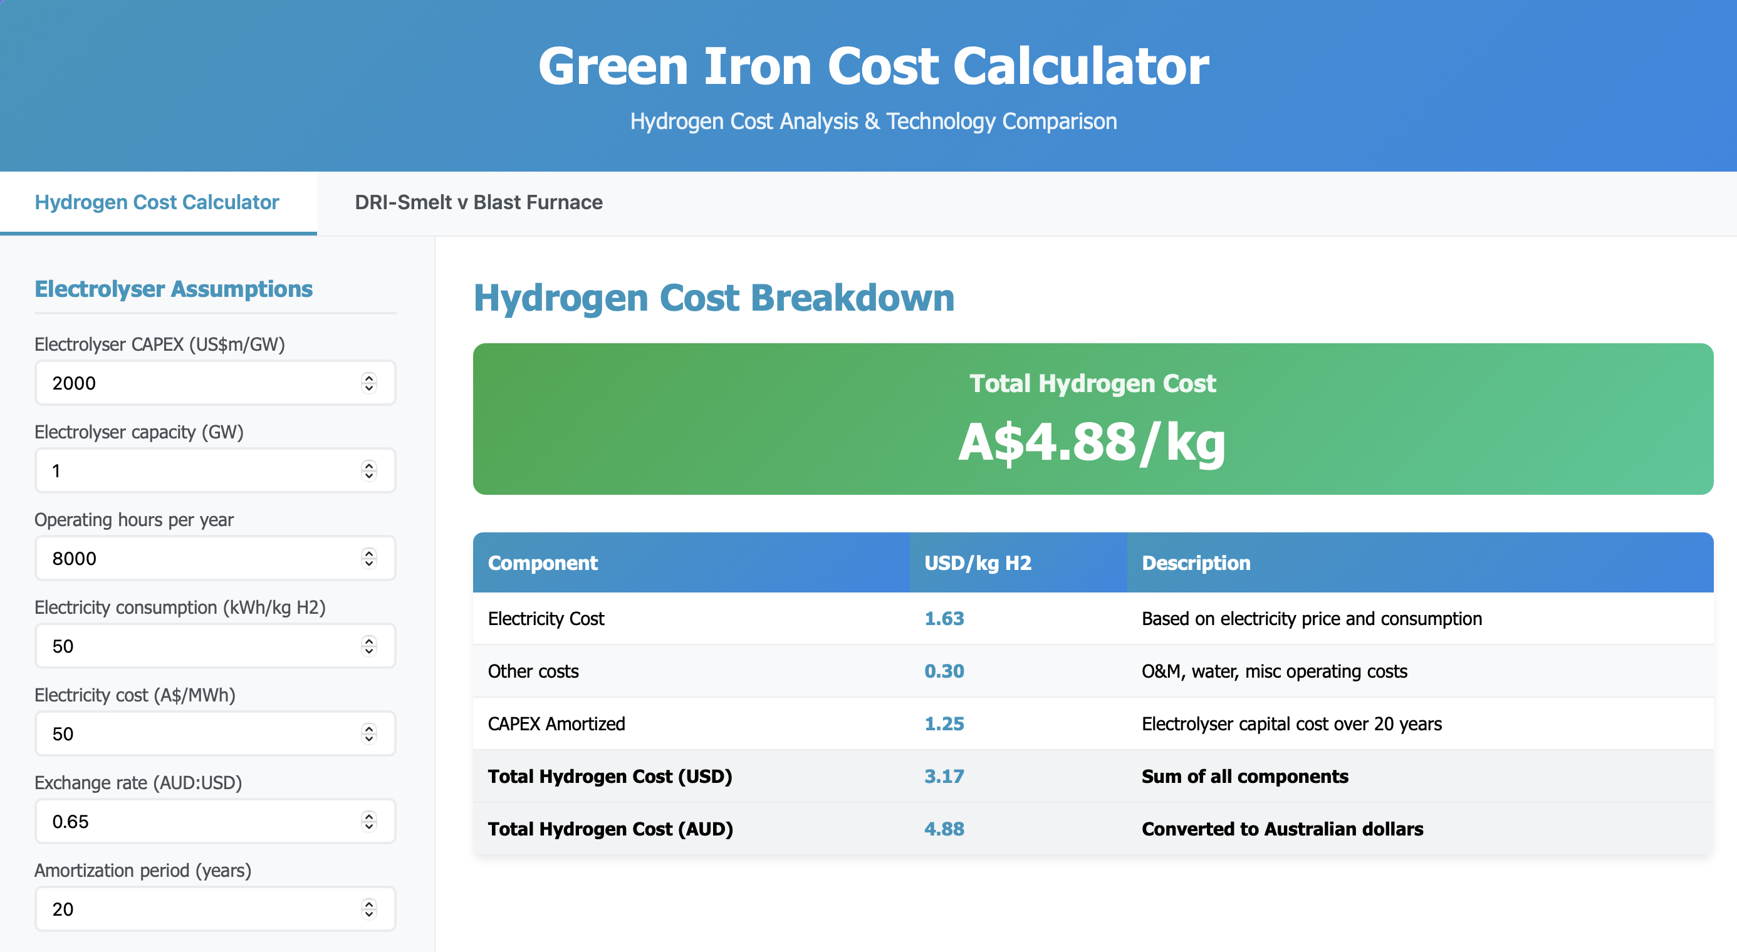The width and height of the screenshot is (1737, 952).
Task: Click stepper arrows on Exchange rate field
Action: click(369, 820)
